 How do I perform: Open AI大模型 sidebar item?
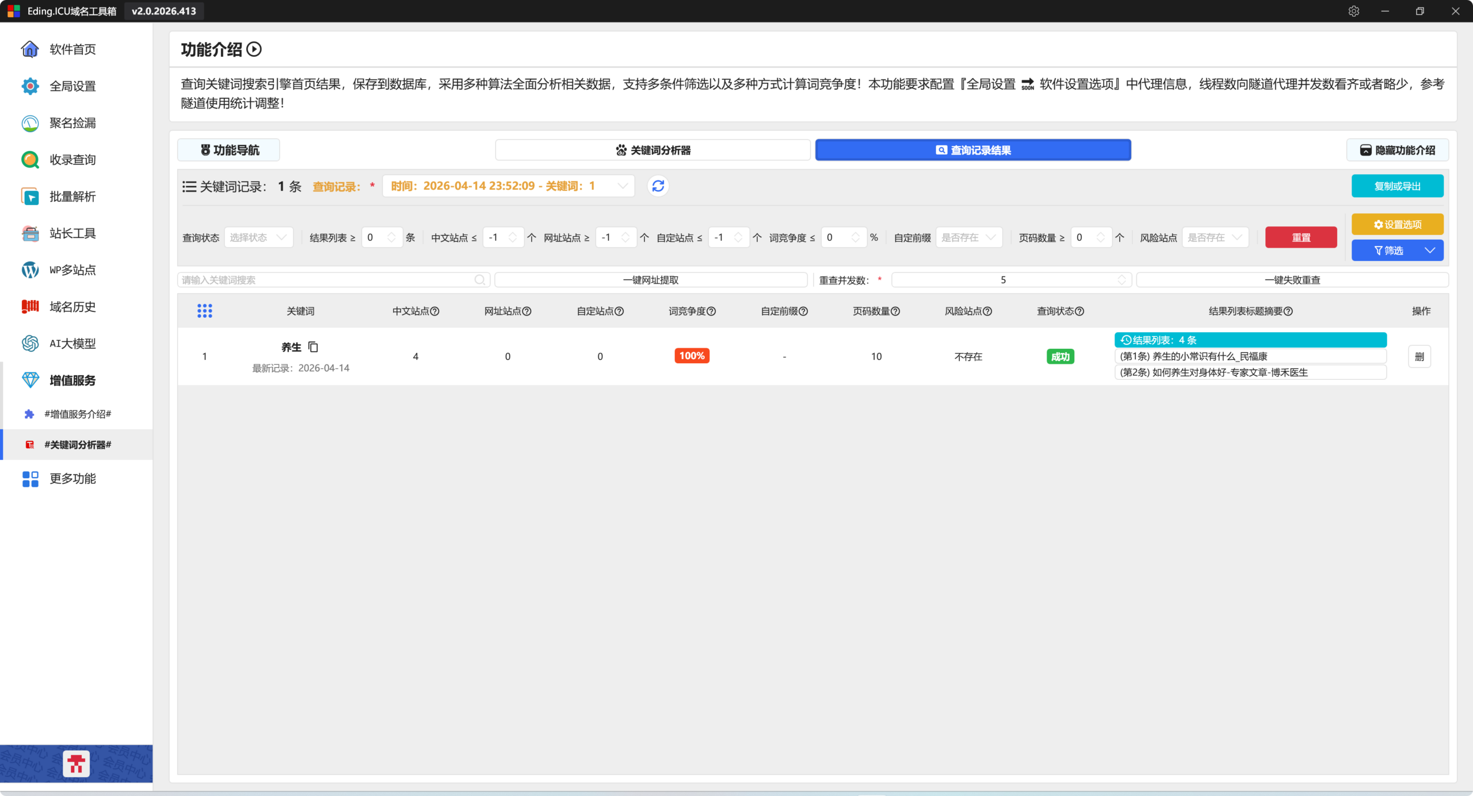coord(72,344)
